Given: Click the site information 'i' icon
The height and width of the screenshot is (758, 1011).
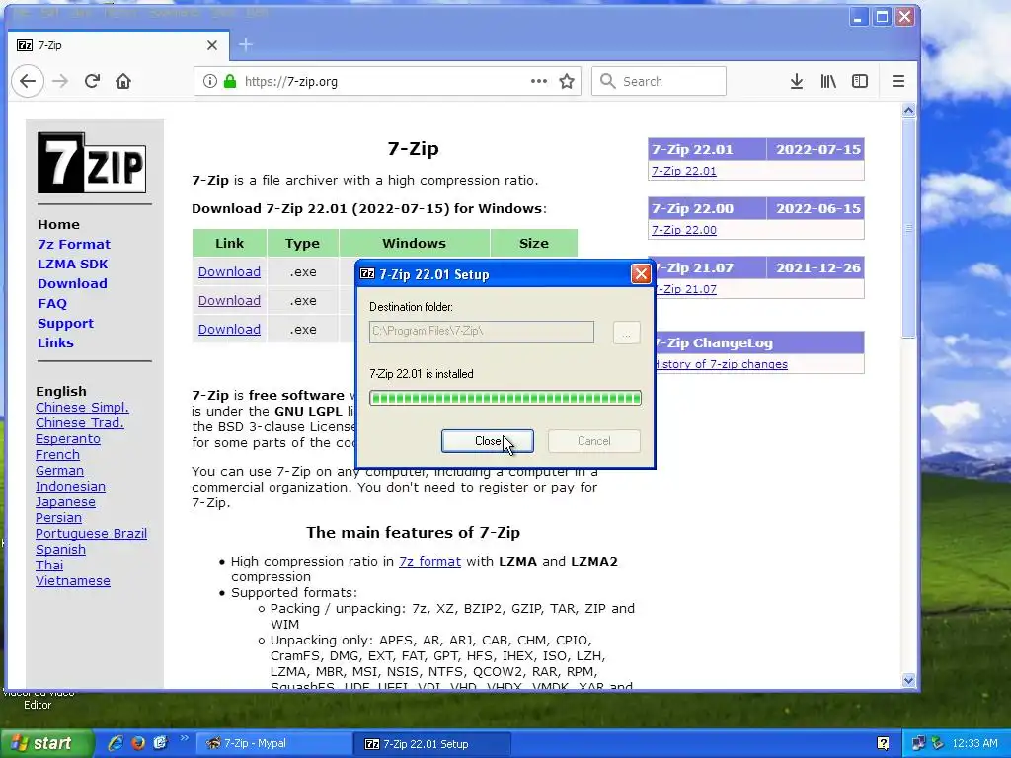Looking at the screenshot, I should tap(209, 81).
